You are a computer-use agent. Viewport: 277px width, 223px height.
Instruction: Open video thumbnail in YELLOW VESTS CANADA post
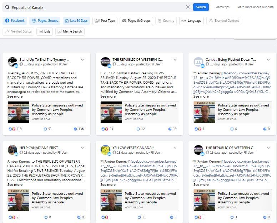(111, 200)
